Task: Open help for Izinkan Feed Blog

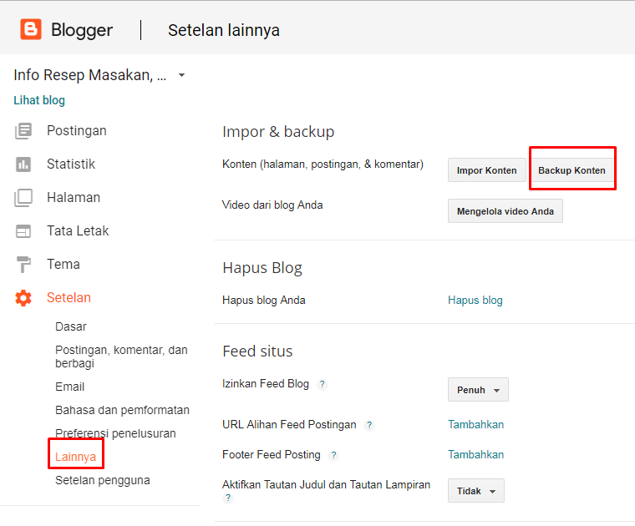Action: coord(322,384)
